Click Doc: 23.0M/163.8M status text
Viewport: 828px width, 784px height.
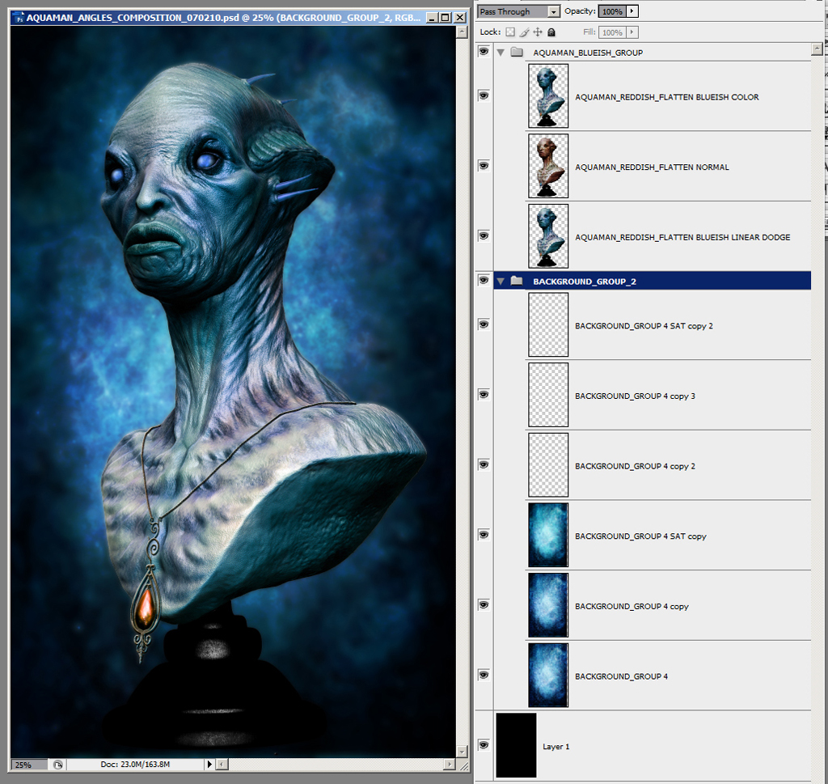click(135, 764)
